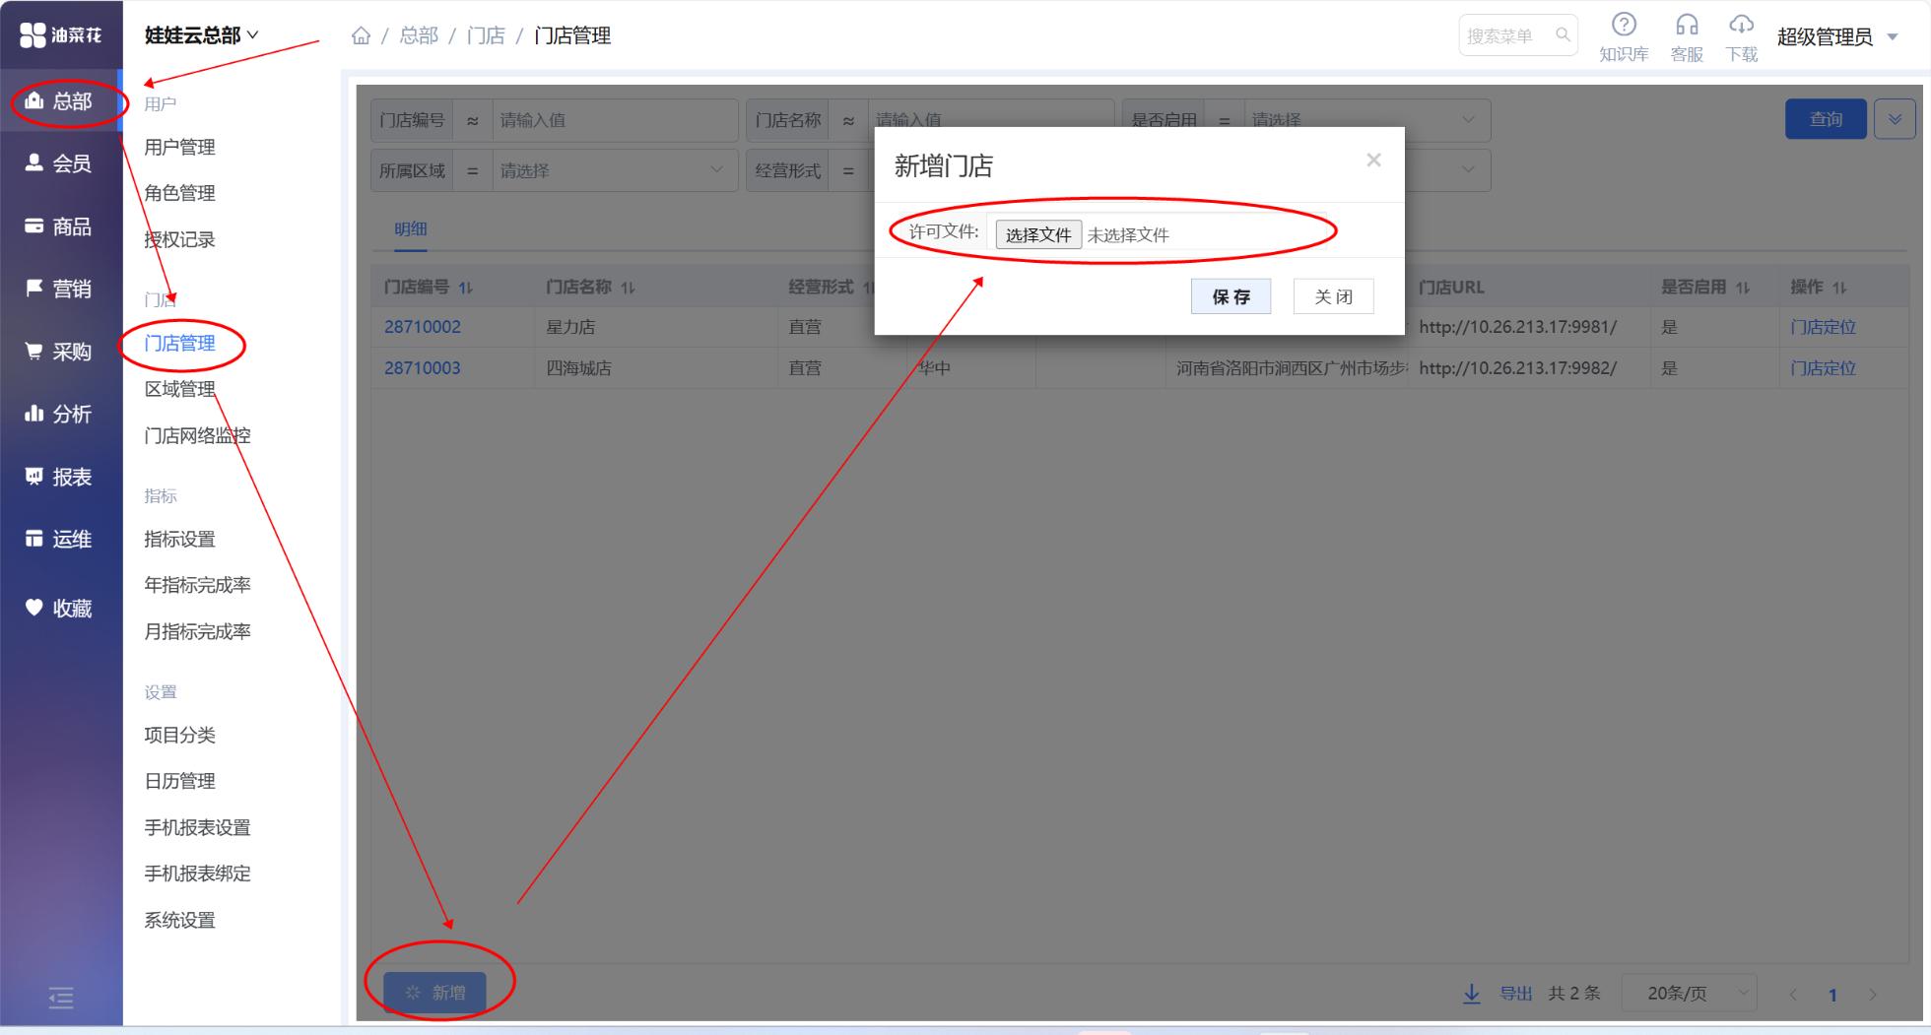This screenshot has width=1931, height=1035.
Task: Click 门店定位 for store 28710003
Action: point(1823,368)
